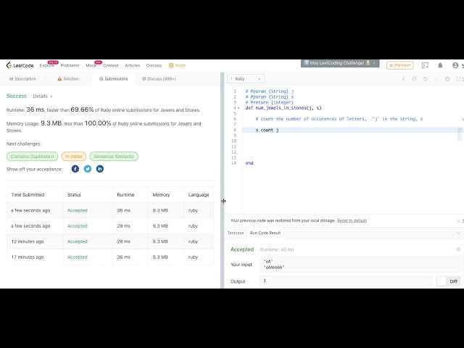Open the H-Index challenge

pyautogui.click(x=74, y=157)
